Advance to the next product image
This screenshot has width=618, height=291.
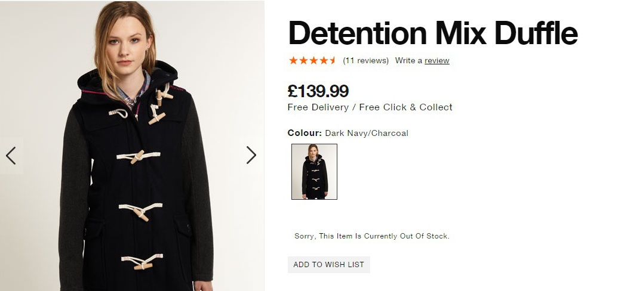(x=251, y=155)
